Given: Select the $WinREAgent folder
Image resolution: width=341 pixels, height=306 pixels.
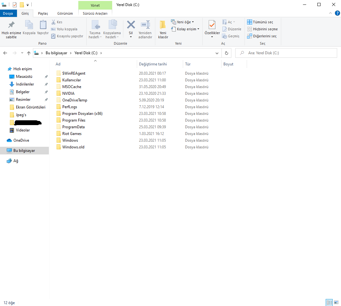Looking at the screenshot, I should pyautogui.click(x=74, y=73).
